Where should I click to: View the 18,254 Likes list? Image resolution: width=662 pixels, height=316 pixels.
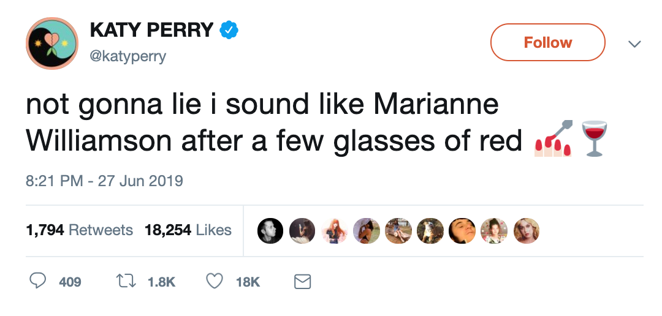(x=188, y=230)
